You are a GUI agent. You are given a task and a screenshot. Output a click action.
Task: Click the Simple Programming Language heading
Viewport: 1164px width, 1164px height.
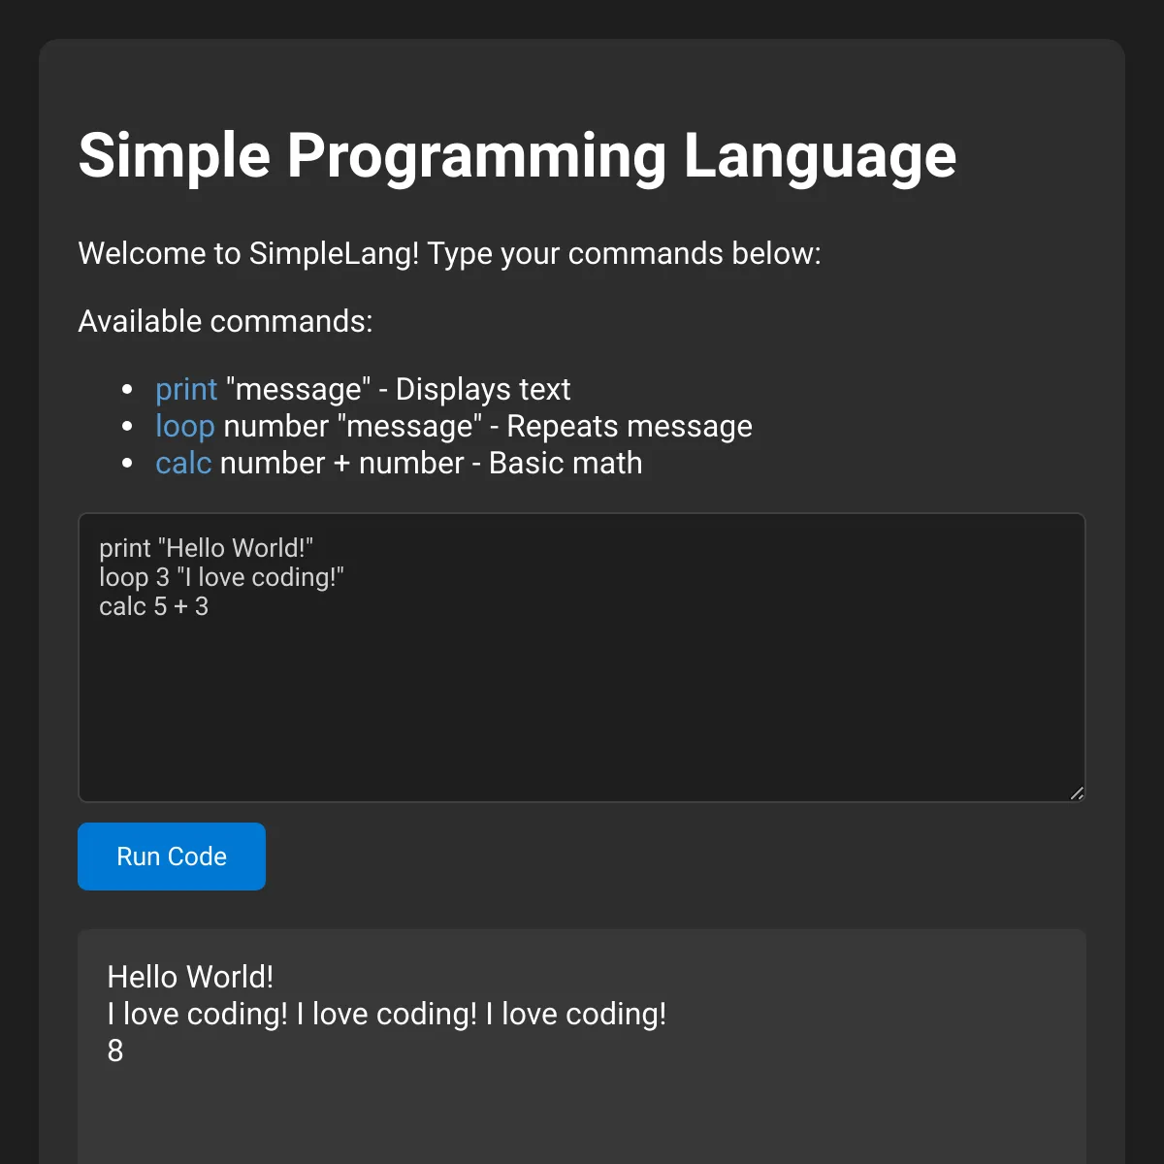click(x=517, y=155)
